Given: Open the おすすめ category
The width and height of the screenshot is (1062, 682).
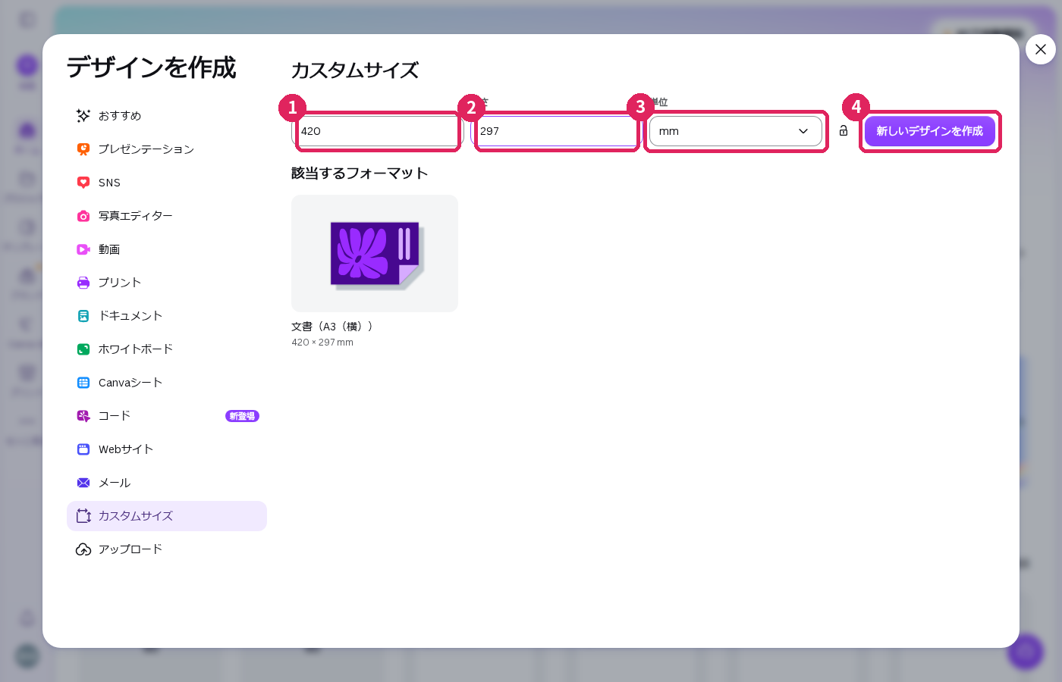Looking at the screenshot, I should pos(167,116).
